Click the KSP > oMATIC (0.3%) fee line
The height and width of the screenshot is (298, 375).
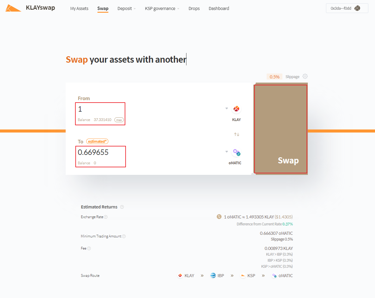pyautogui.click(x=277, y=267)
